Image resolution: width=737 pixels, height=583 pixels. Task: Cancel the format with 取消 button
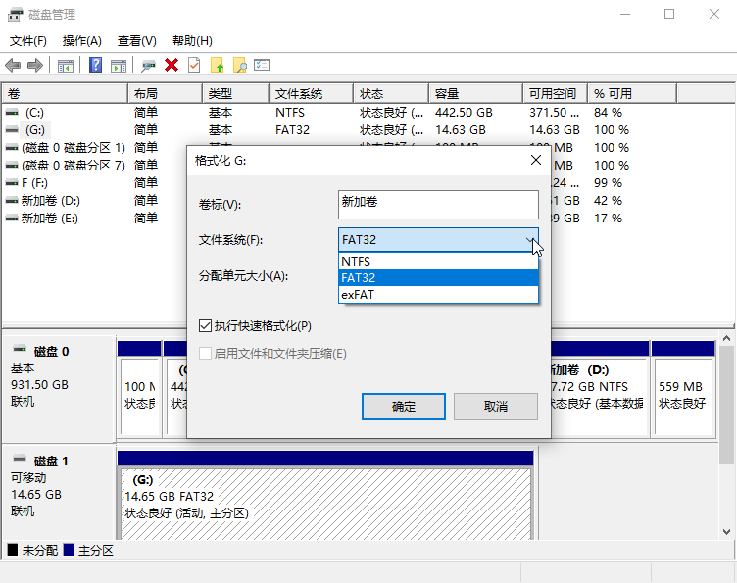[496, 407]
